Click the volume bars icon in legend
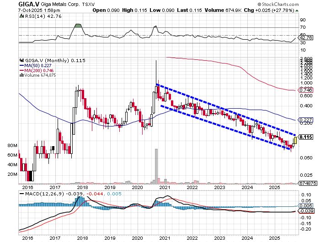320x242 pixels. (21, 75)
